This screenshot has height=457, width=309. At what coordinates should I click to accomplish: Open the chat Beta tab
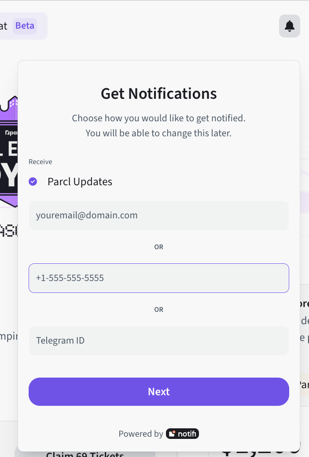5,26
